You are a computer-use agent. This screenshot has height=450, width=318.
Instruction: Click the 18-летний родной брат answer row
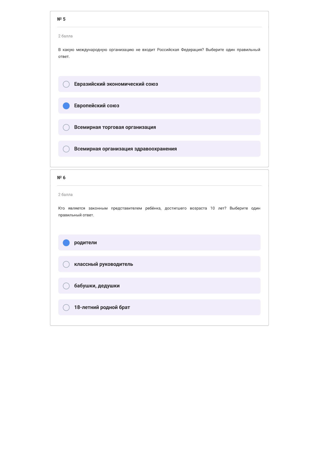[x=159, y=307]
